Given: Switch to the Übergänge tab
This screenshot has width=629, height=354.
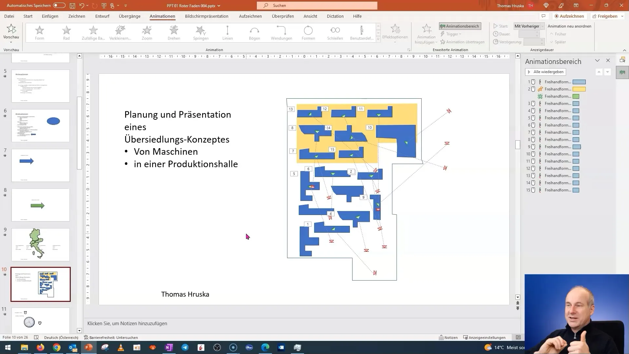Looking at the screenshot, I should click(130, 16).
